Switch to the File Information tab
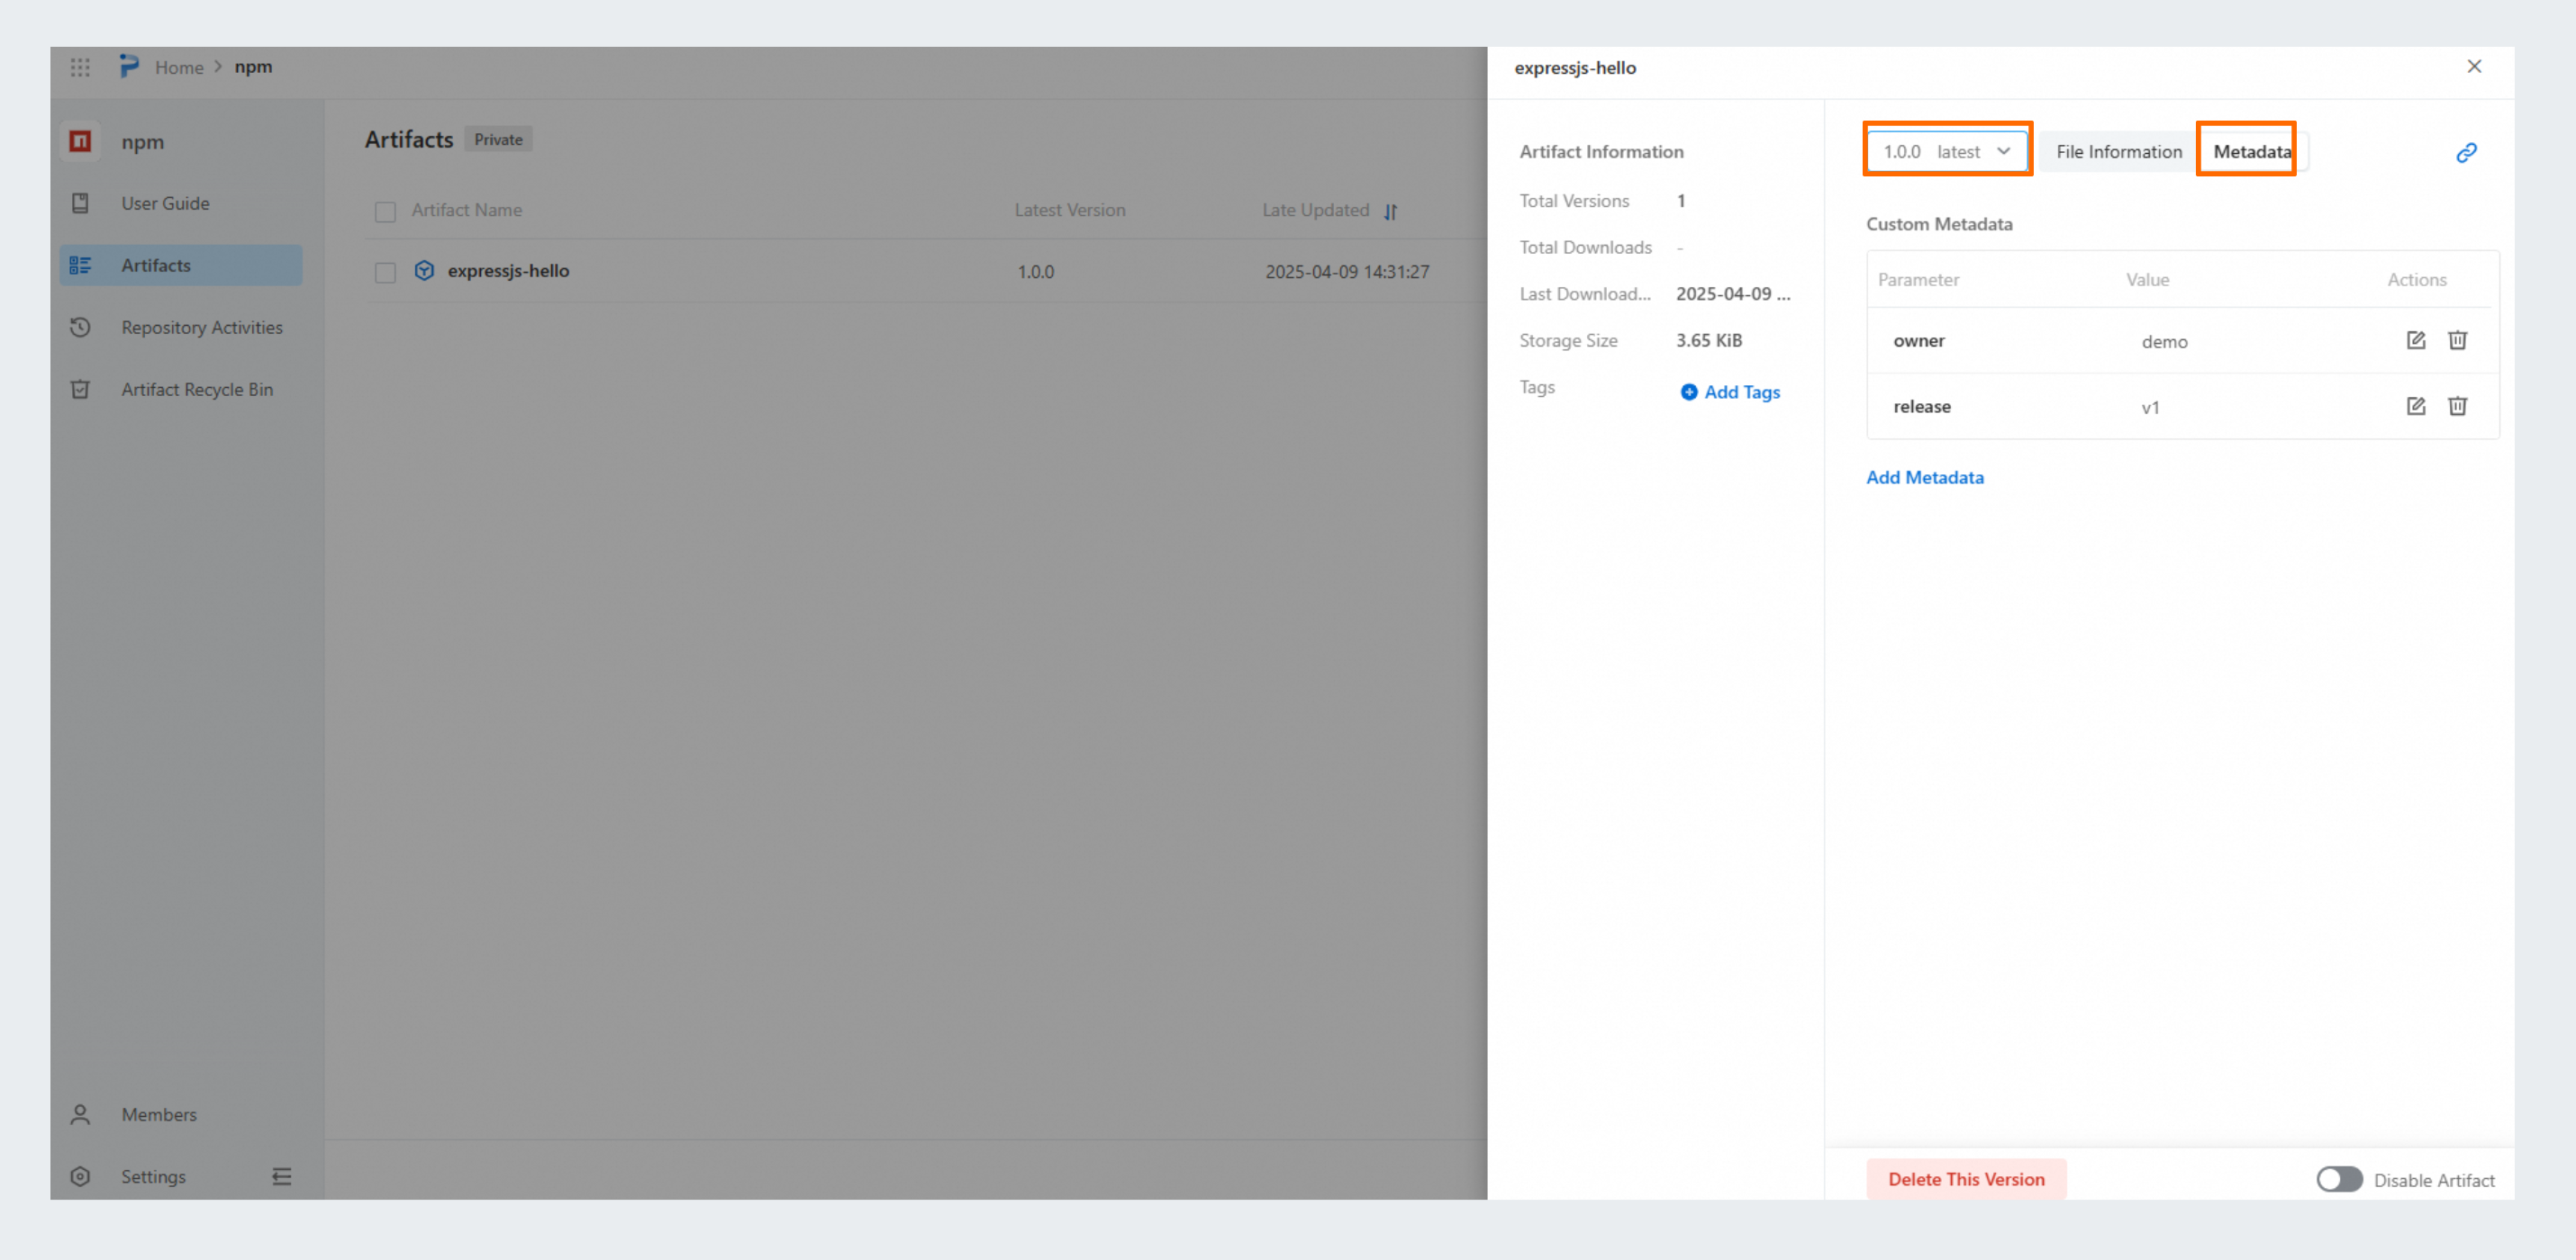 pyautogui.click(x=2118, y=152)
